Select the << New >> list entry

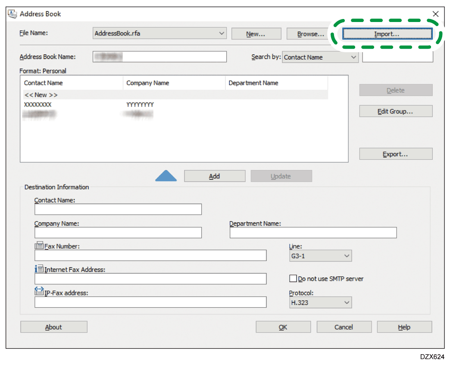click(41, 94)
